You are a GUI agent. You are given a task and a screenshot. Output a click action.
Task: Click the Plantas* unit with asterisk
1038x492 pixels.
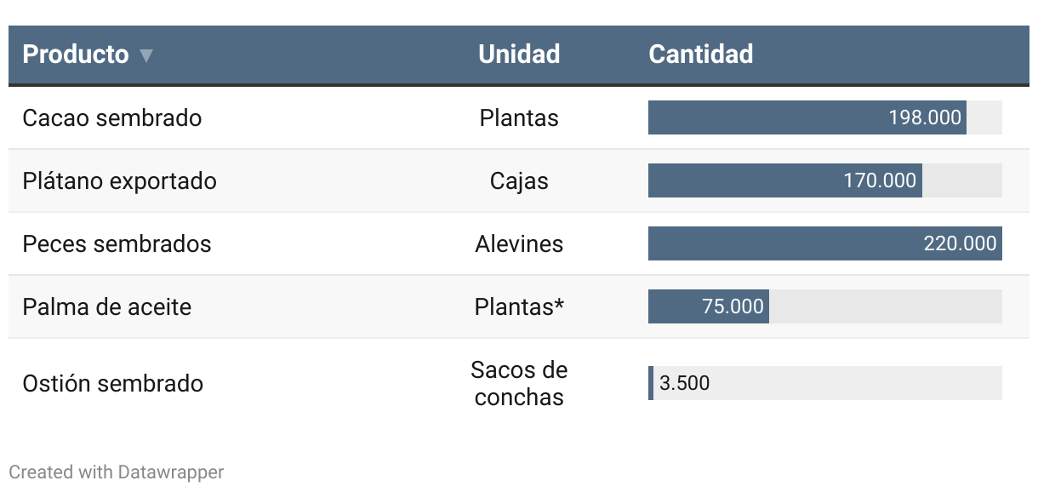(x=519, y=306)
